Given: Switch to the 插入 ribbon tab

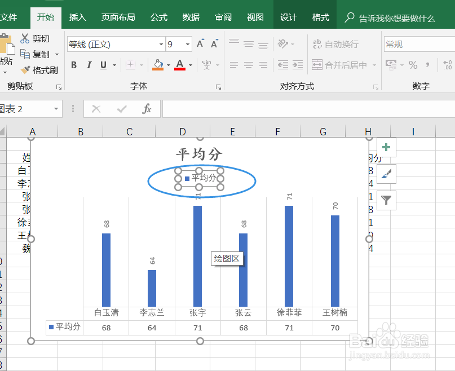Looking at the screenshot, I should click(x=77, y=17).
